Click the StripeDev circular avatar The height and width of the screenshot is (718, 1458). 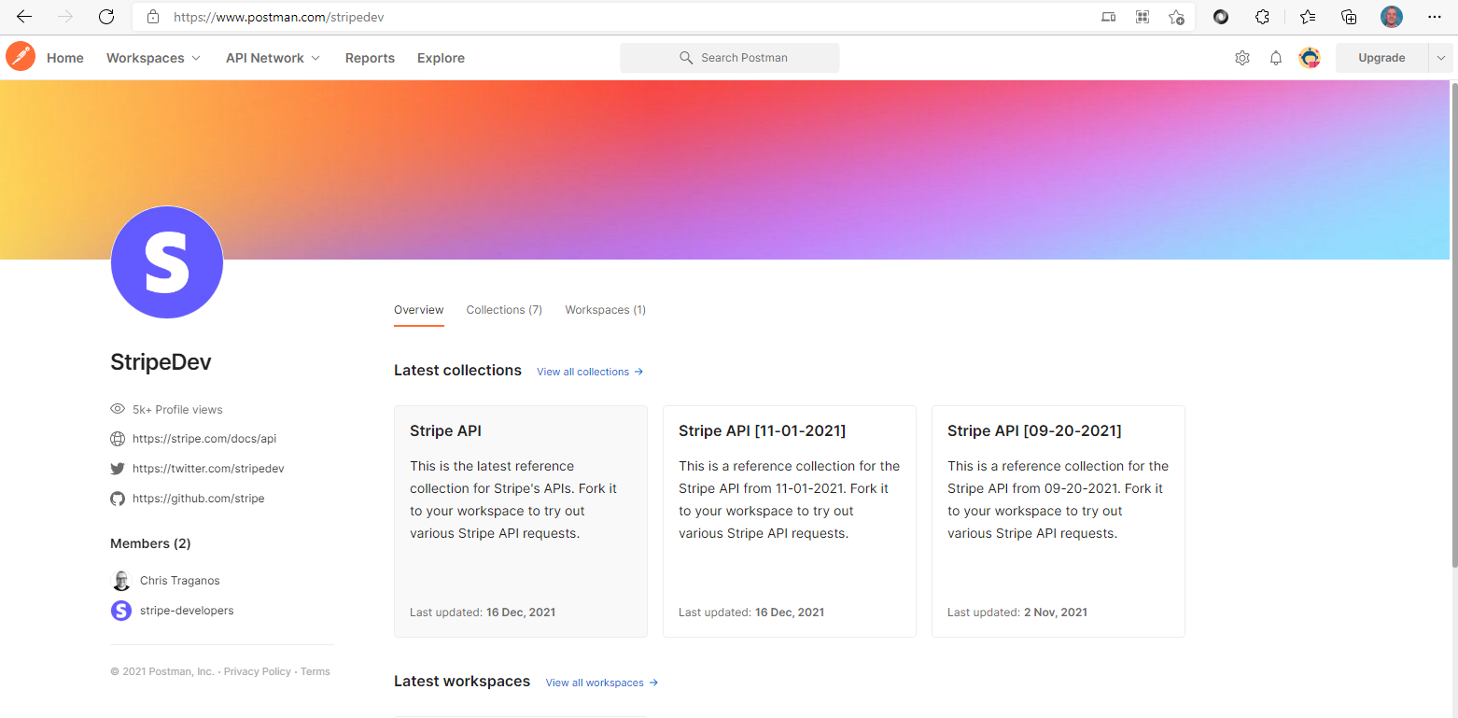(x=166, y=262)
